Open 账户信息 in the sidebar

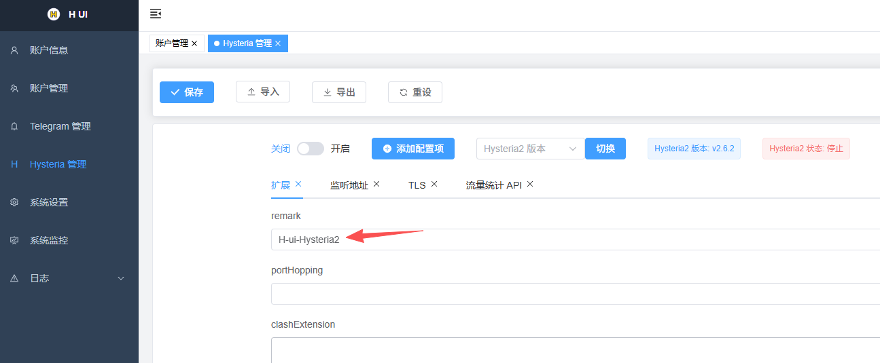pos(49,50)
